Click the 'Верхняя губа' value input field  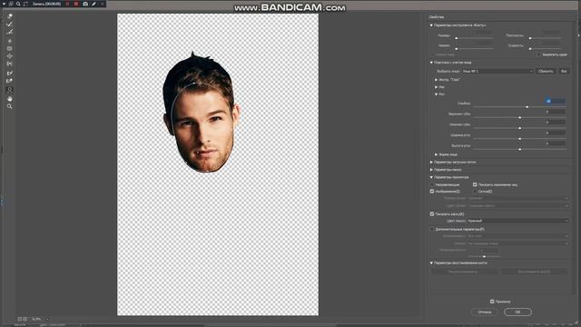click(x=555, y=112)
